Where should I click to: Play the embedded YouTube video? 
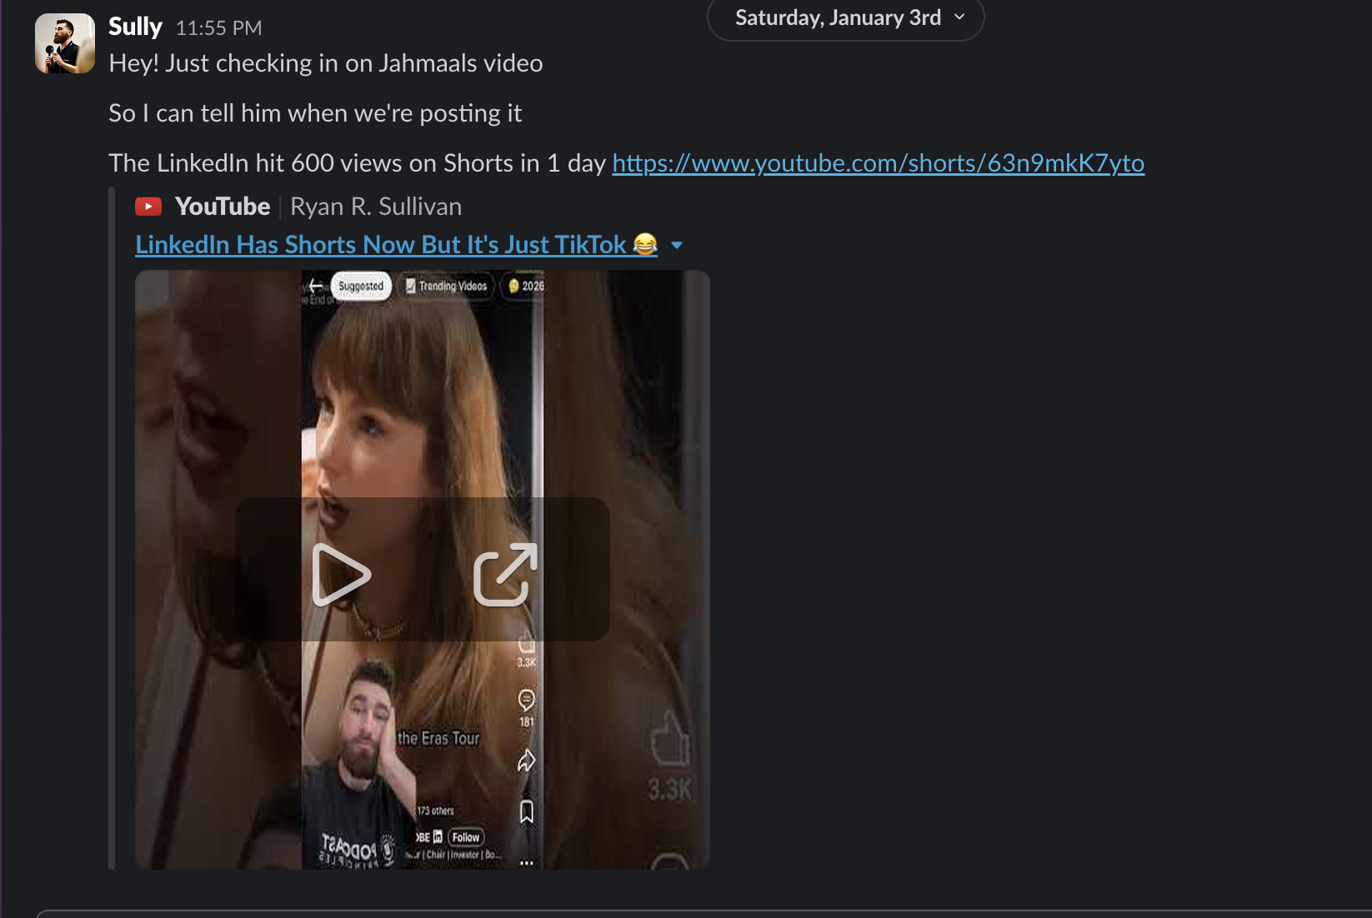click(340, 575)
